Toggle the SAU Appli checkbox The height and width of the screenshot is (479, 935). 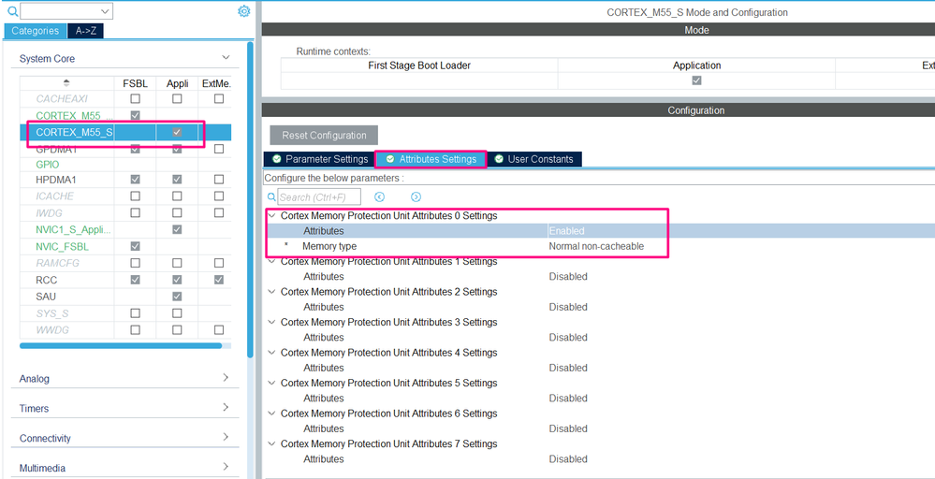[177, 296]
